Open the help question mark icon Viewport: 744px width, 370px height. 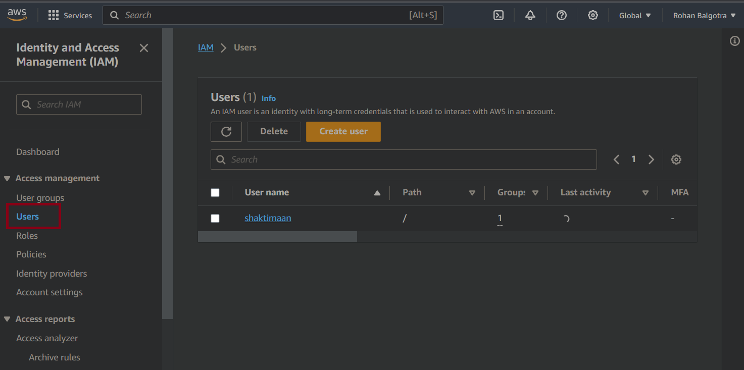click(x=561, y=16)
